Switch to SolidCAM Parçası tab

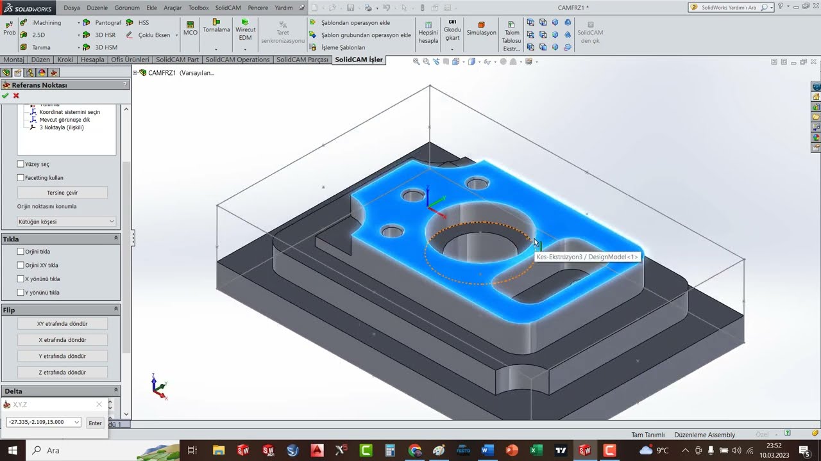302,60
